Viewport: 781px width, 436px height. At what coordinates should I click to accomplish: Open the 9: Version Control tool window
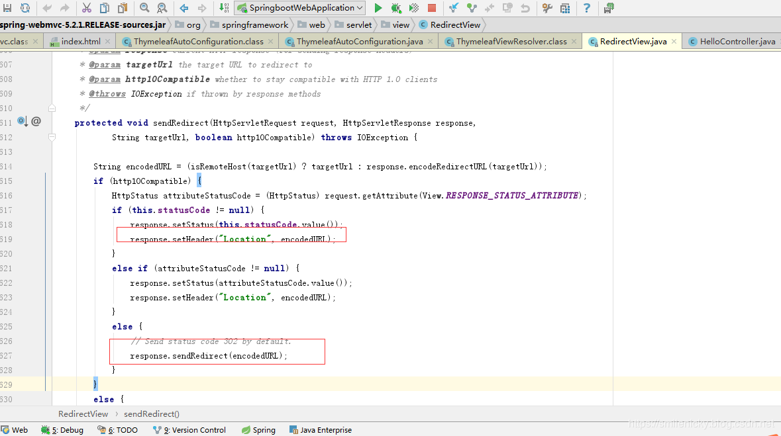click(189, 430)
